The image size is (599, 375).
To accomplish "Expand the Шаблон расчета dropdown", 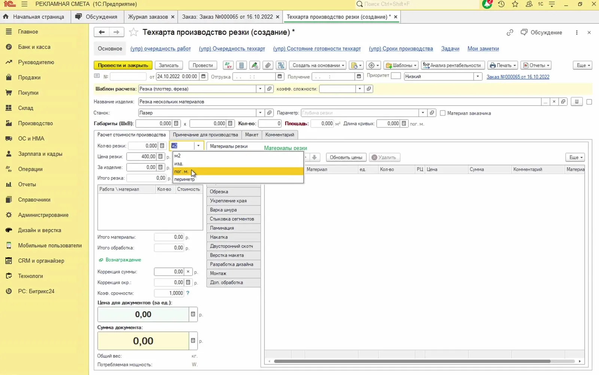I will tap(260, 89).
